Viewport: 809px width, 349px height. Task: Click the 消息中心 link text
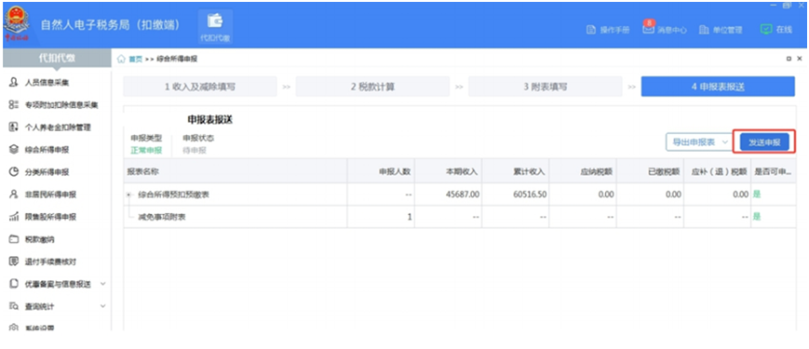coord(672,30)
